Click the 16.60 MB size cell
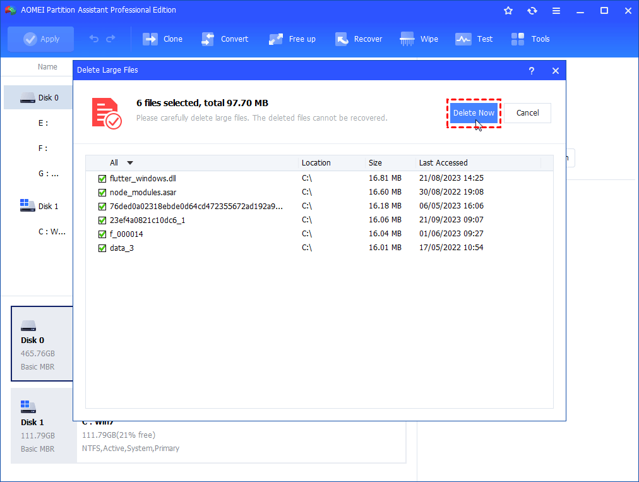Image resolution: width=639 pixels, height=482 pixels. (x=385, y=192)
